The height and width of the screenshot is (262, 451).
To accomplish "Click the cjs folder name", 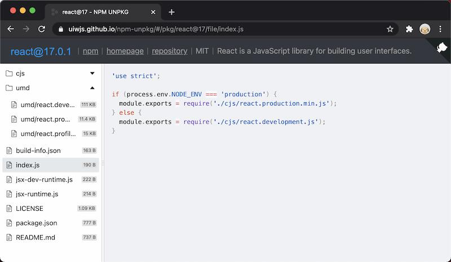I will click(x=20, y=74).
